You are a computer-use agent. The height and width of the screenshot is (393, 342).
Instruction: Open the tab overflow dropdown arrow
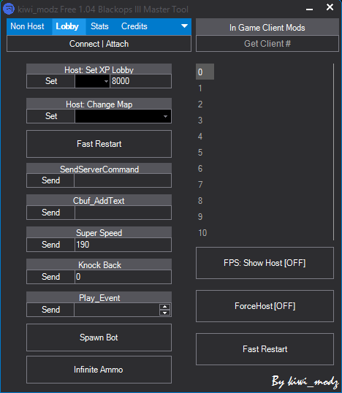[x=184, y=26]
